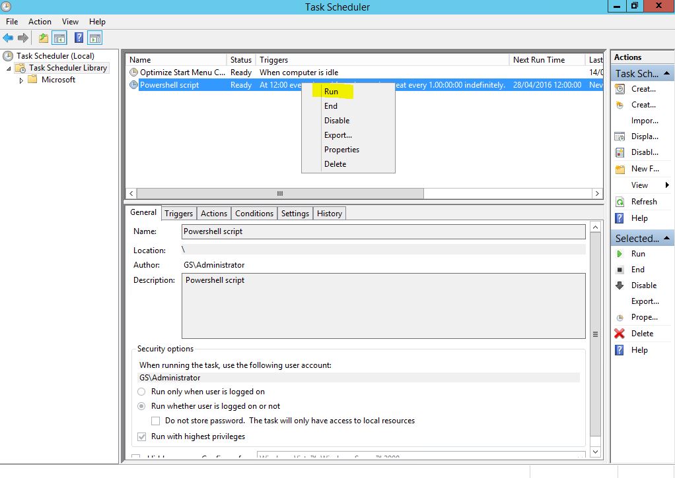Image resolution: width=675 pixels, height=478 pixels.
Task: Click task list scroll left arrow
Action: (131, 193)
